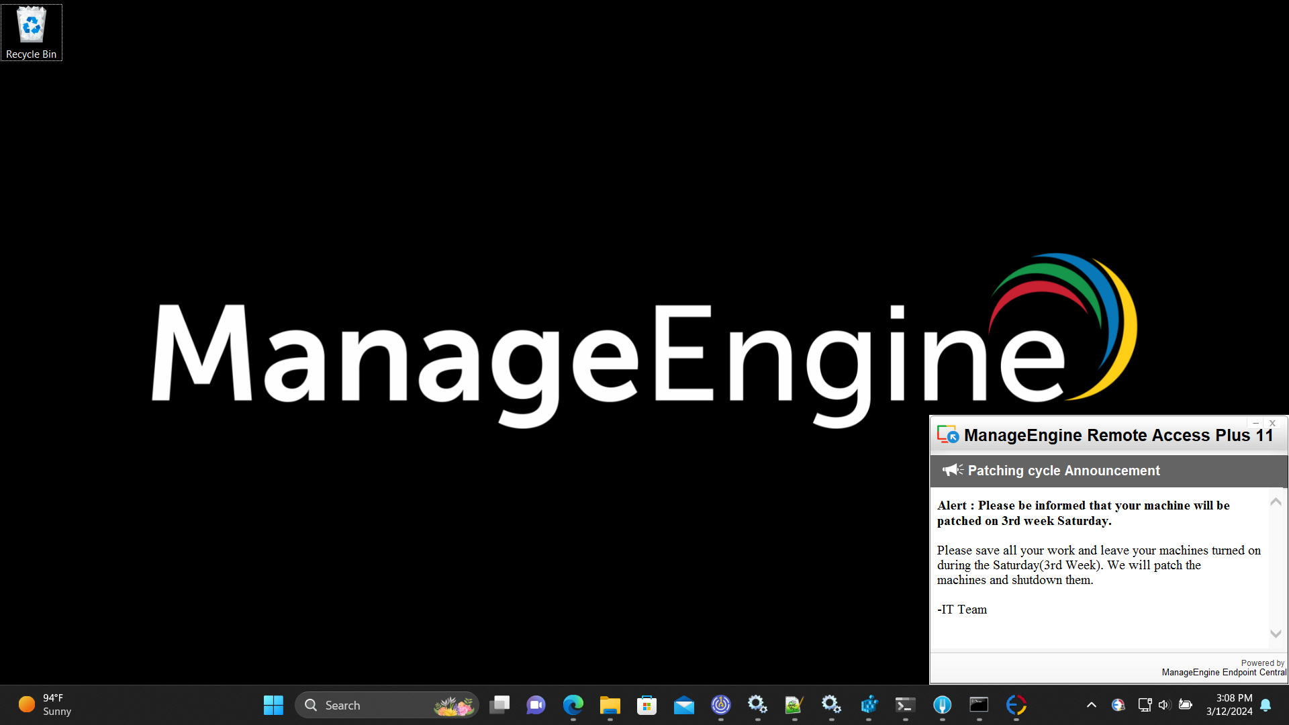This screenshot has height=725, width=1289.
Task: Click the announcement megaphone icon
Action: 952,470
